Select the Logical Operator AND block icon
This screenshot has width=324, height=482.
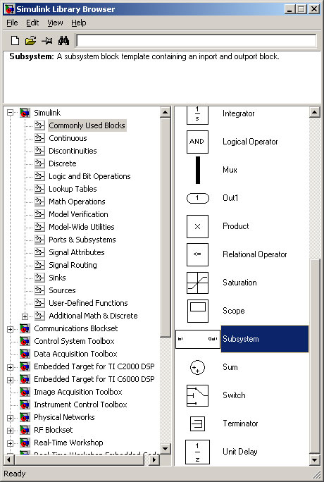point(197,142)
